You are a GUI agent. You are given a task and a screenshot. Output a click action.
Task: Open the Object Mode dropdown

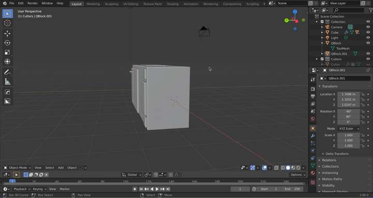click(x=17, y=168)
